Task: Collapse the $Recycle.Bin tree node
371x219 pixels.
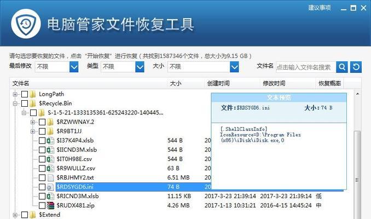Action: tap(15, 103)
